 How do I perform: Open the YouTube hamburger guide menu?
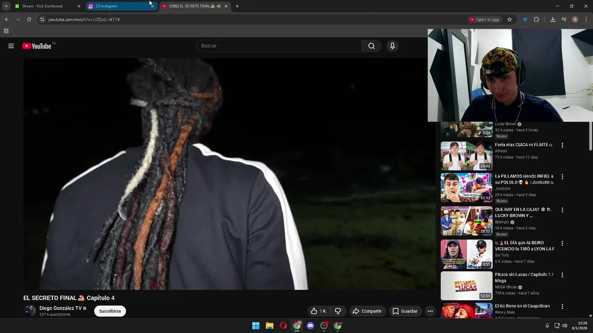coord(11,46)
